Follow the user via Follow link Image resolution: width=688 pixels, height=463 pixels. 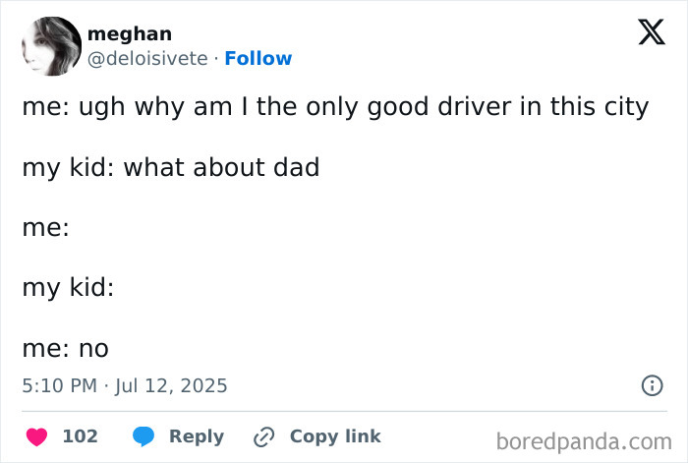(258, 58)
